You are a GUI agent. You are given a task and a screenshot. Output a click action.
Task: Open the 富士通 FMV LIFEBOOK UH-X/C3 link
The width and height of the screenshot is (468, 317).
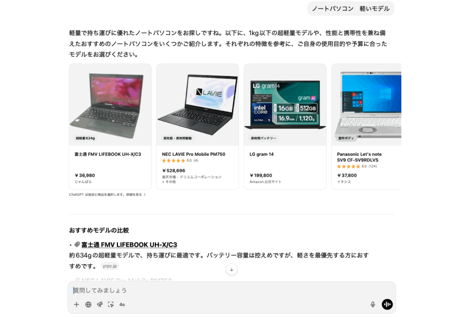129,245
